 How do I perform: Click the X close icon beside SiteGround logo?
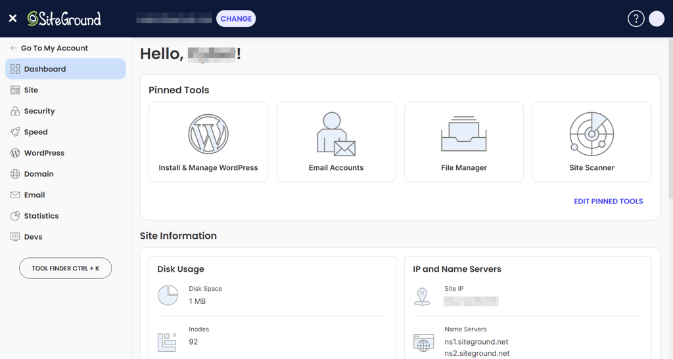coord(13,18)
